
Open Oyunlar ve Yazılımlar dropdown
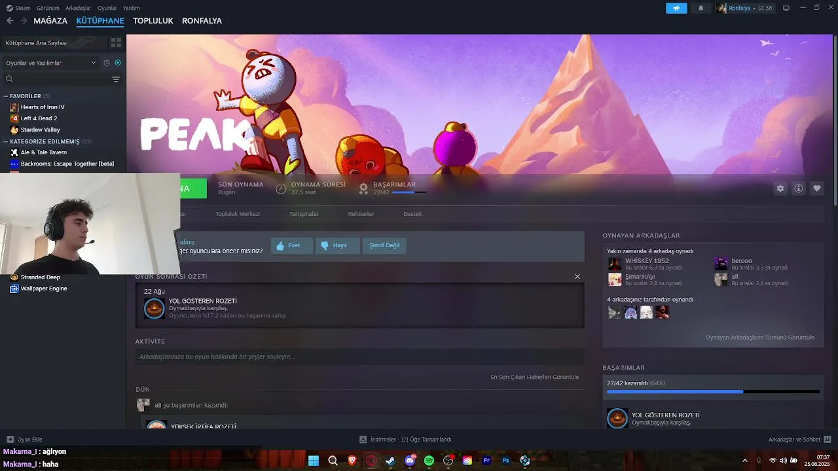(x=50, y=63)
